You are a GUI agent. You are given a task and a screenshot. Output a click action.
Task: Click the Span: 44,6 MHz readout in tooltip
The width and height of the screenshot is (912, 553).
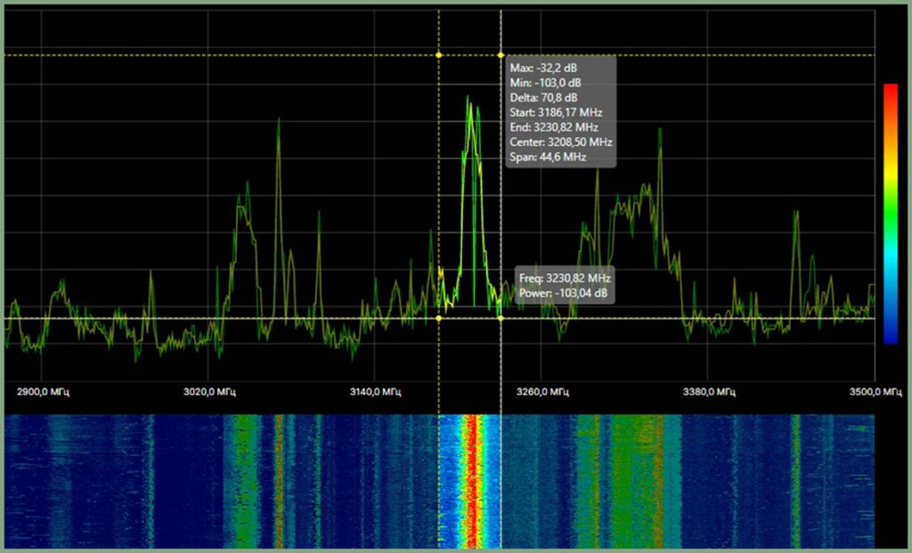tap(548, 157)
